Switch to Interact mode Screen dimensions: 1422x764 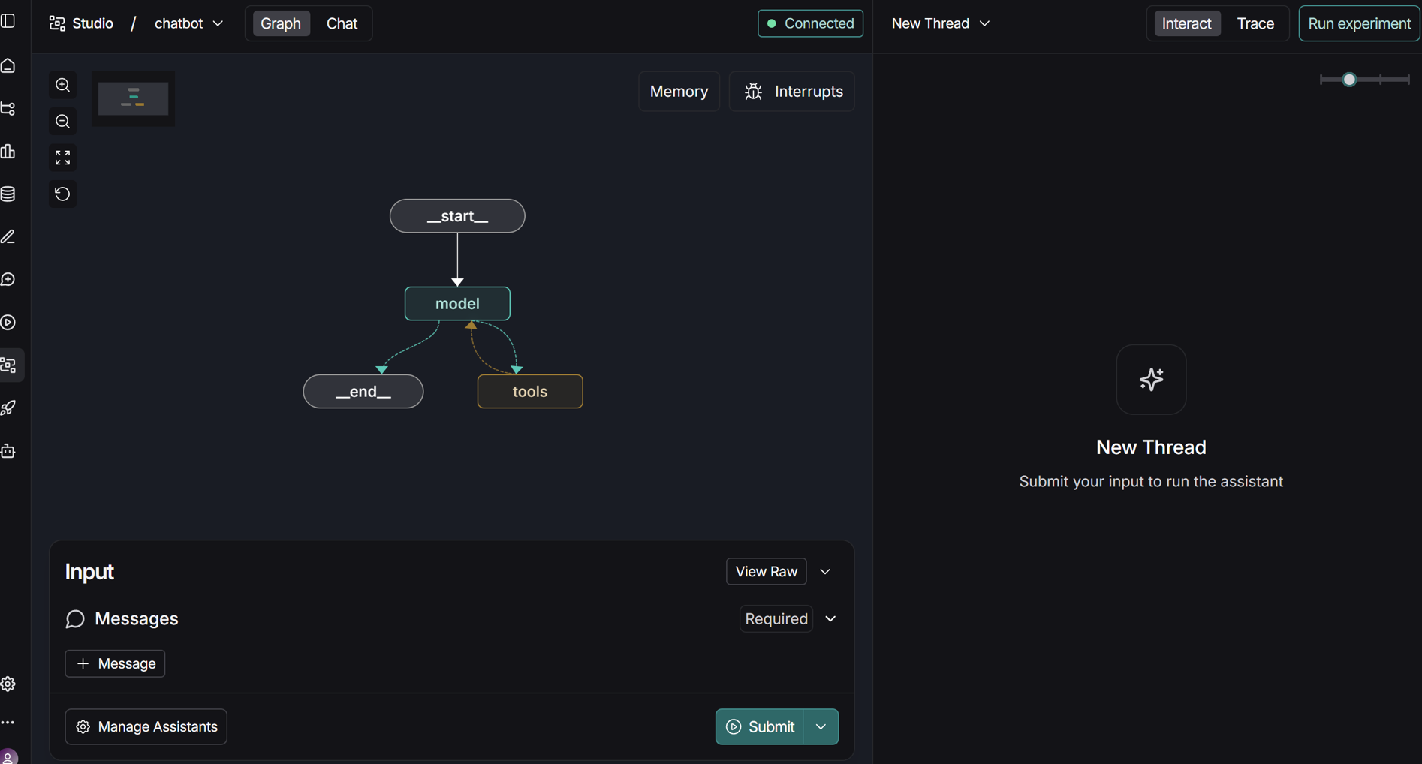click(x=1186, y=23)
